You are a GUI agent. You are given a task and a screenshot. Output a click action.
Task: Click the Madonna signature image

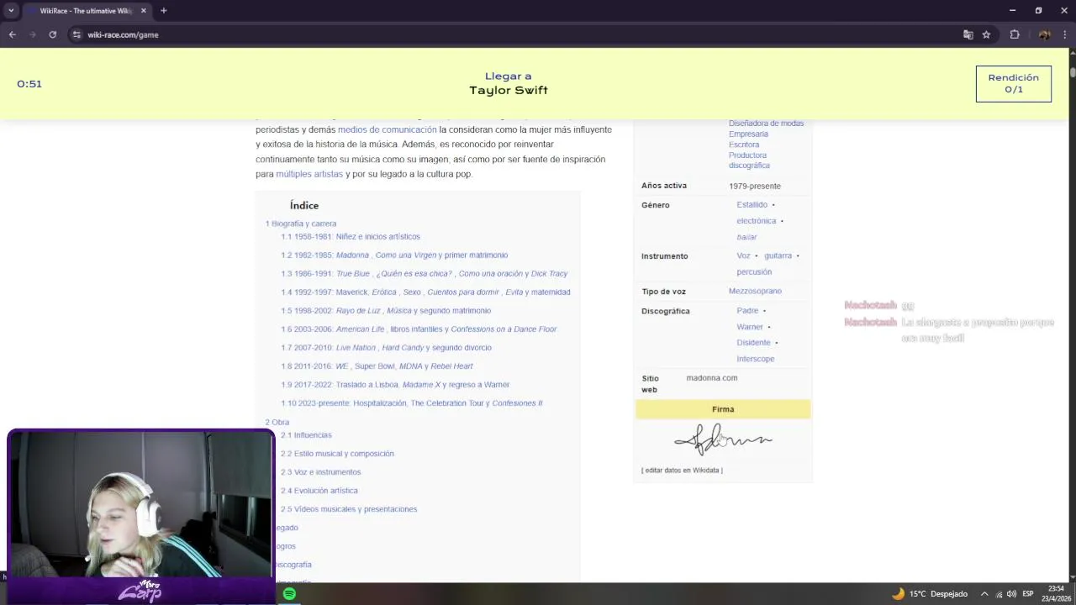[723, 439]
